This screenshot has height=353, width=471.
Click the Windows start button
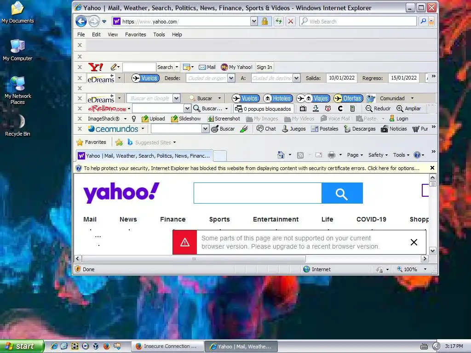(x=22, y=346)
